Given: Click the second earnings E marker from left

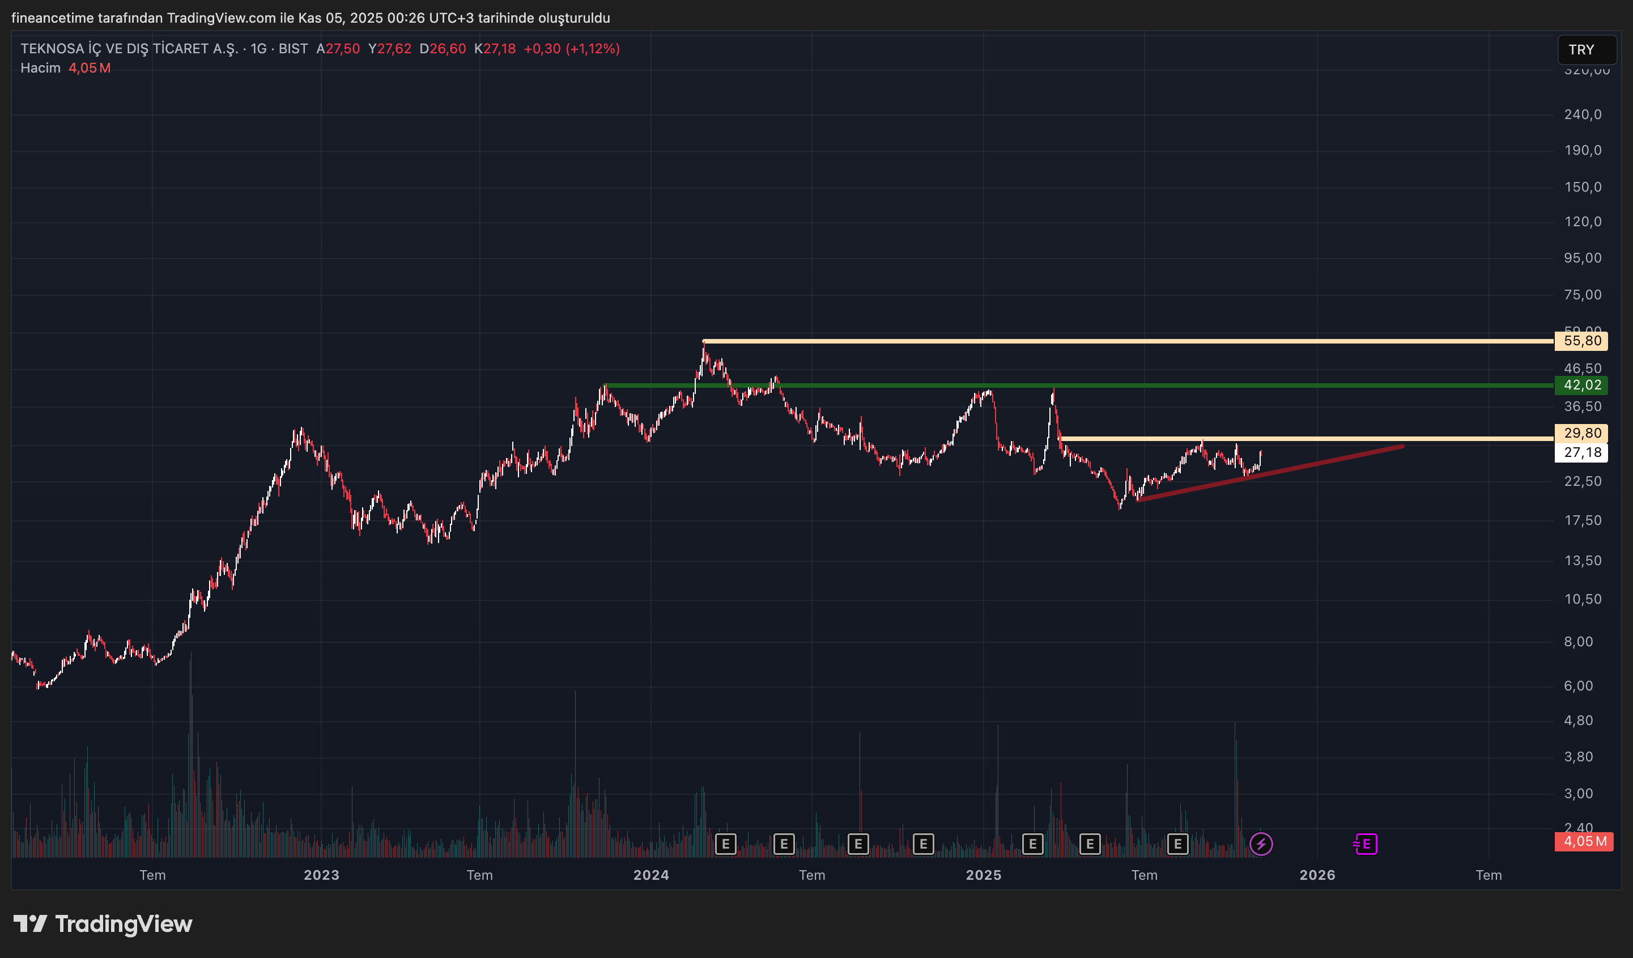Looking at the screenshot, I should pos(784,844).
